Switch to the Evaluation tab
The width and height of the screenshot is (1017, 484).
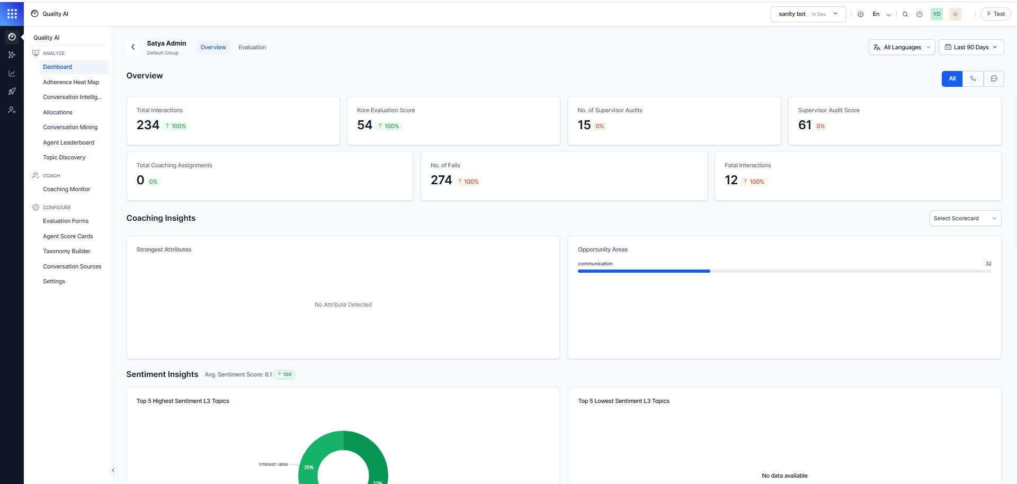pos(252,47)
